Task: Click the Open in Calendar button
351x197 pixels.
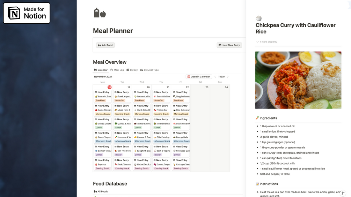Action: click(199, 77)
